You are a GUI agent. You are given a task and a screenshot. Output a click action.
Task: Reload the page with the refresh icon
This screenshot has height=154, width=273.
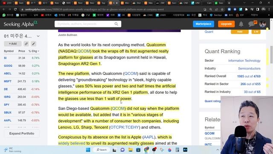coord(15,9)
